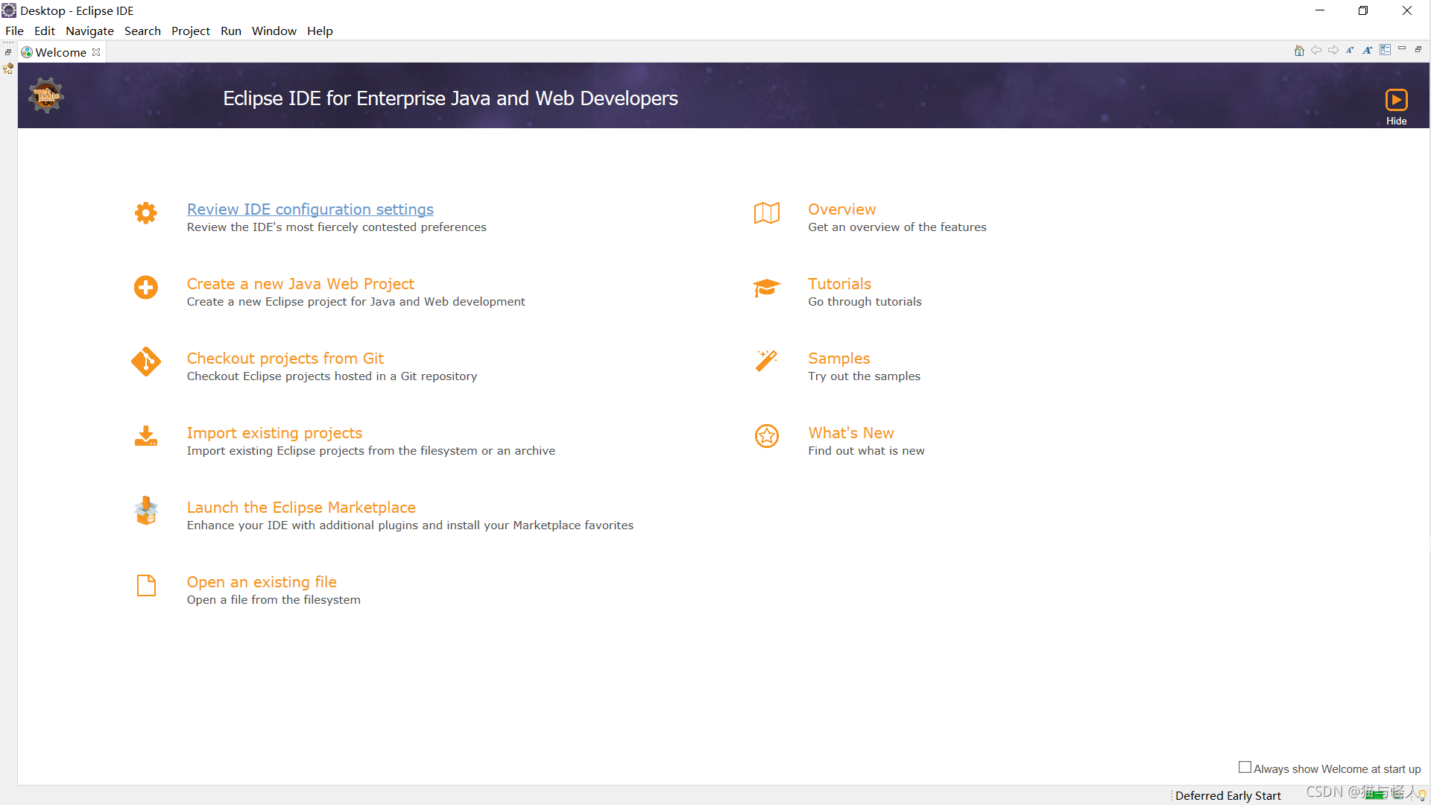Click the Samples magic wand icon
Screen dimensions: 1431x805
[x=767, y=361]
